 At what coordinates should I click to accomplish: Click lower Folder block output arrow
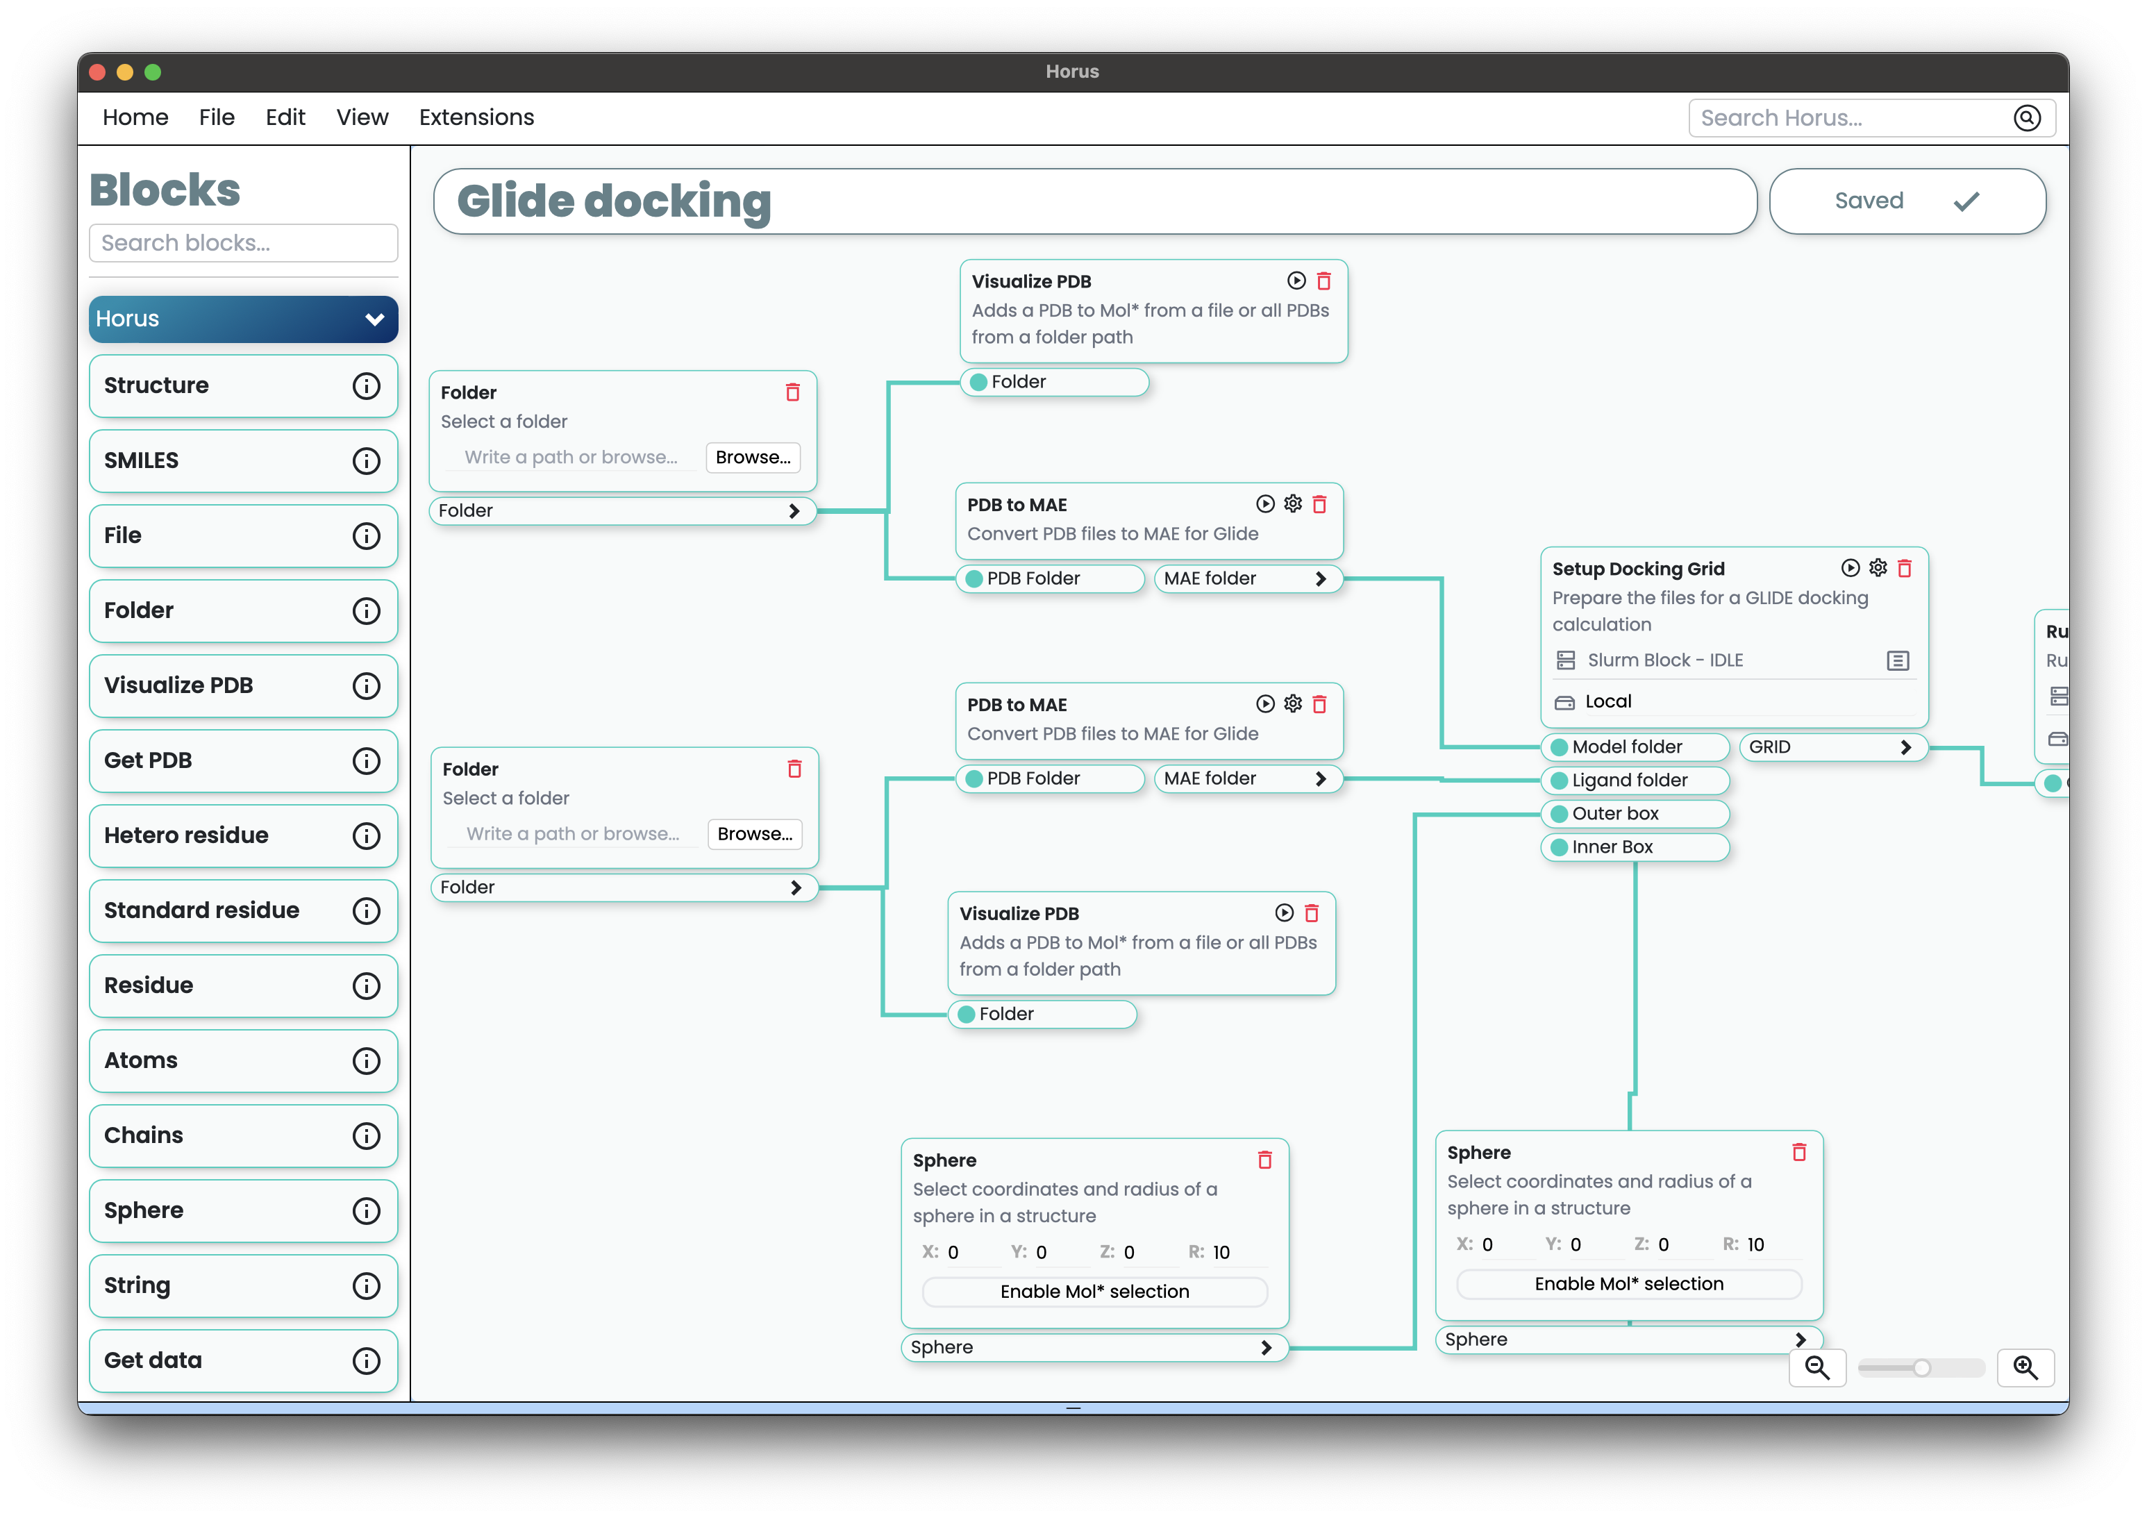tap(796, 887)
